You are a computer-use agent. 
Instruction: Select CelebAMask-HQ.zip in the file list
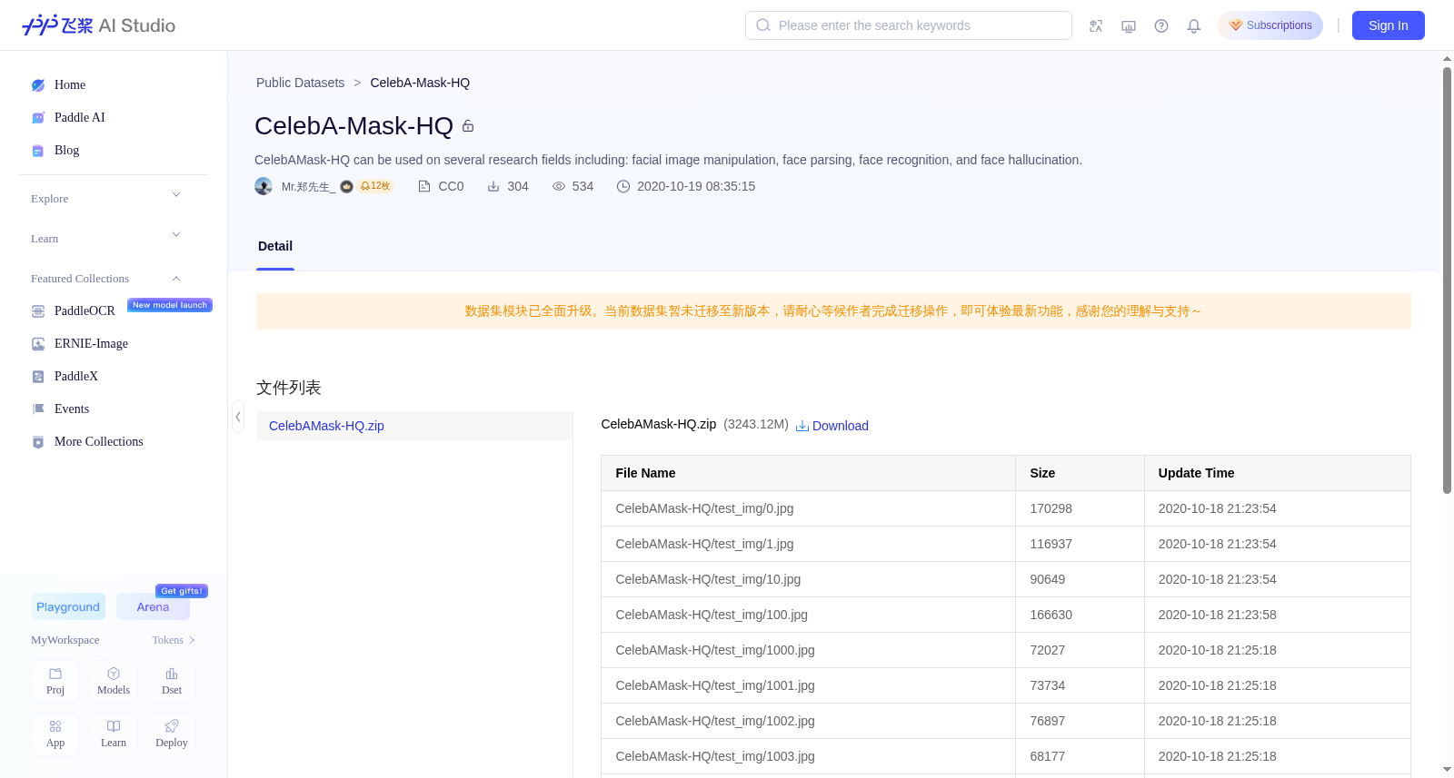coord(414,426)
